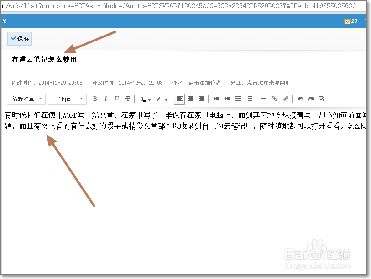Image resolution: width=371 pixels, height=279 pixels.
Task: Insert bulleted list
Action: click(x=238, y=99)
